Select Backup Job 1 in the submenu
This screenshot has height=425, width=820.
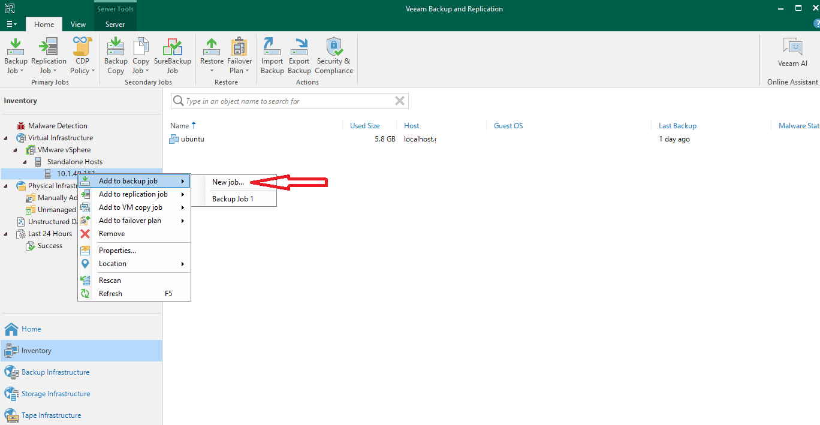click(233, 198)
